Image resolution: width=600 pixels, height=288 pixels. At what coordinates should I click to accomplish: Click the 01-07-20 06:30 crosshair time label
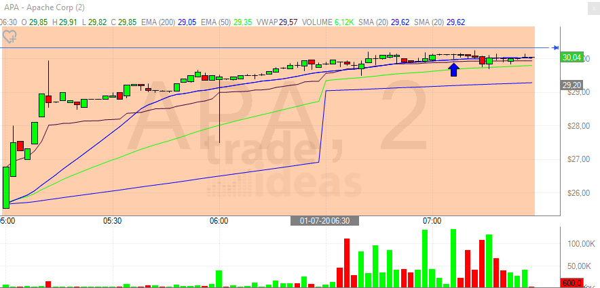[x=324, y=221]
